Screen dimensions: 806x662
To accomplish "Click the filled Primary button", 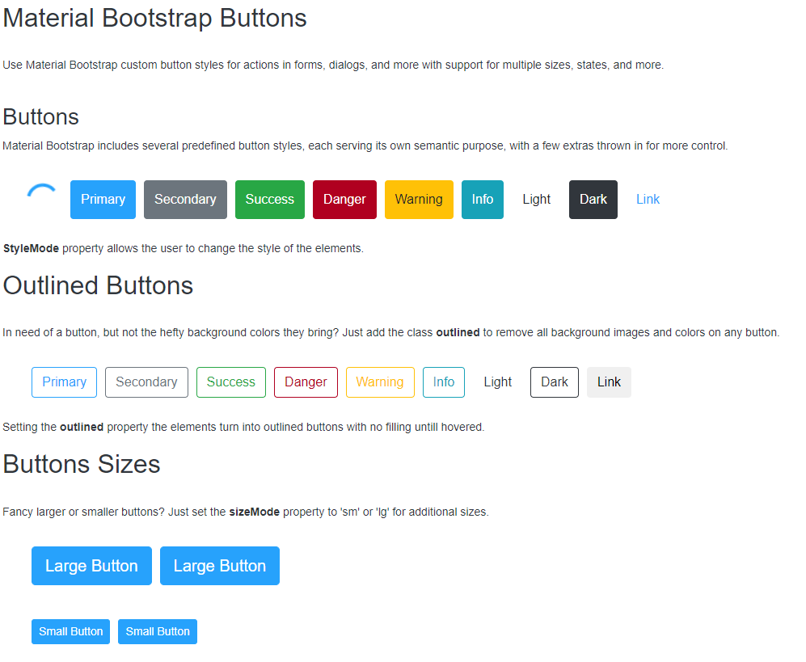I will point(103,200).
